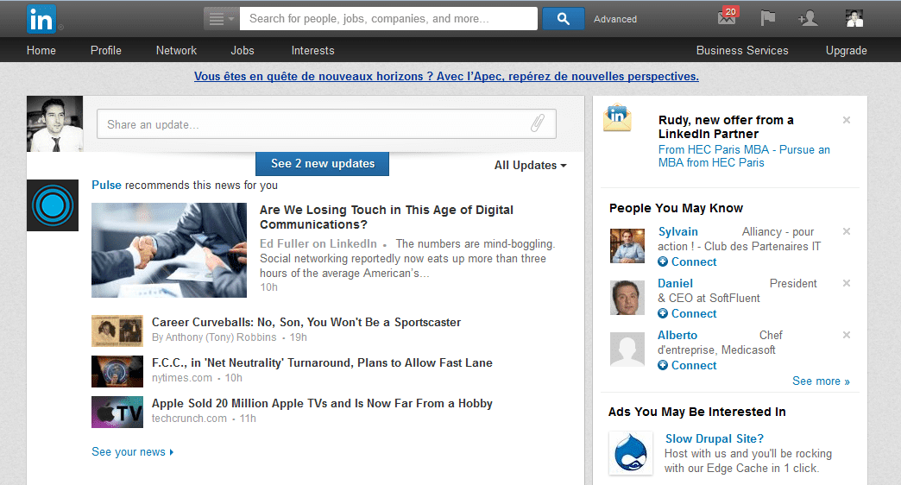Click 'By Anthony (Tony) Robbins' byline
This screenshot has height=485, width=901.
tap(214, 337)
